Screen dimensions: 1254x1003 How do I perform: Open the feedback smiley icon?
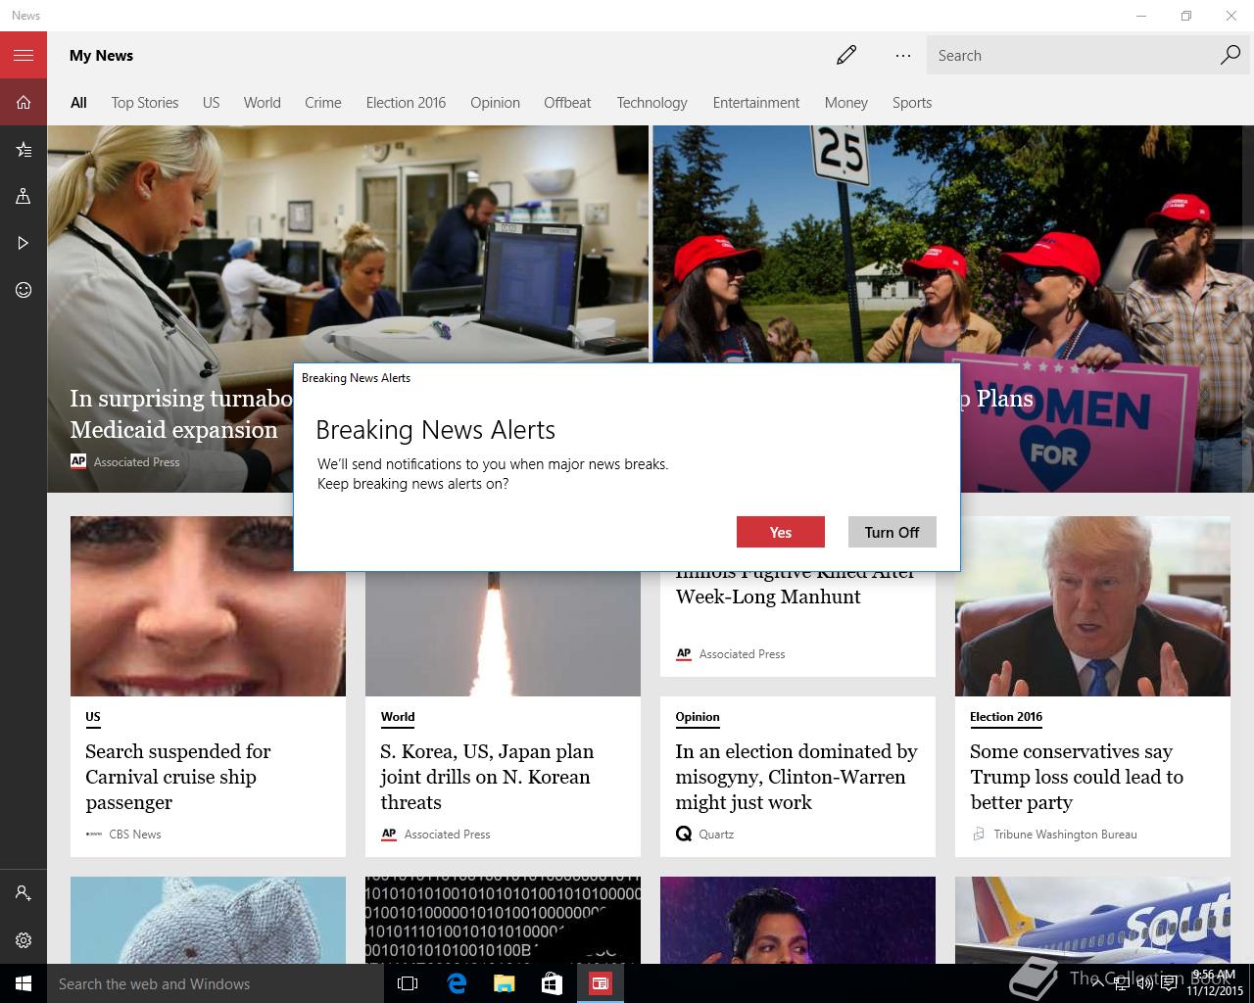click(24, 290)
